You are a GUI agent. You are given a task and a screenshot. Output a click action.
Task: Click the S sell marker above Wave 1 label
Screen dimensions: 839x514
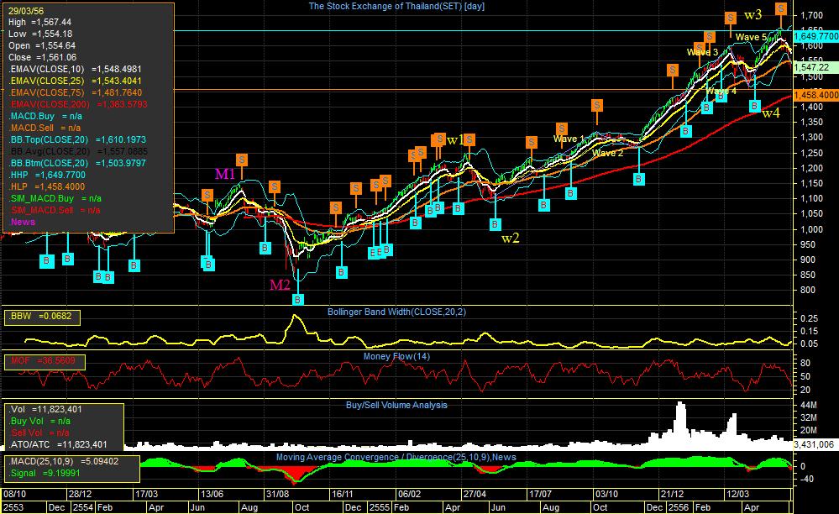click(561, 128)
